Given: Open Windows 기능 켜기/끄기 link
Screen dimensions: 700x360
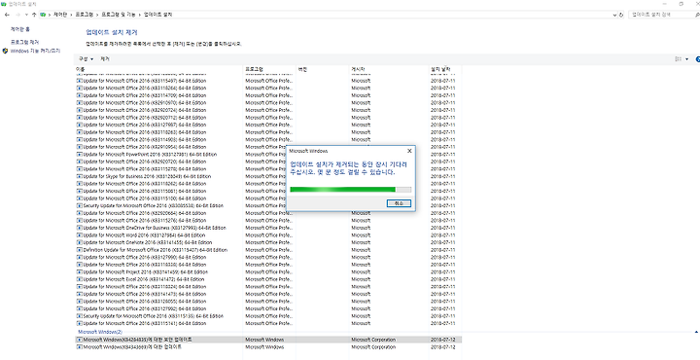Looking at the screenshot, I should [x=35, y=51].
